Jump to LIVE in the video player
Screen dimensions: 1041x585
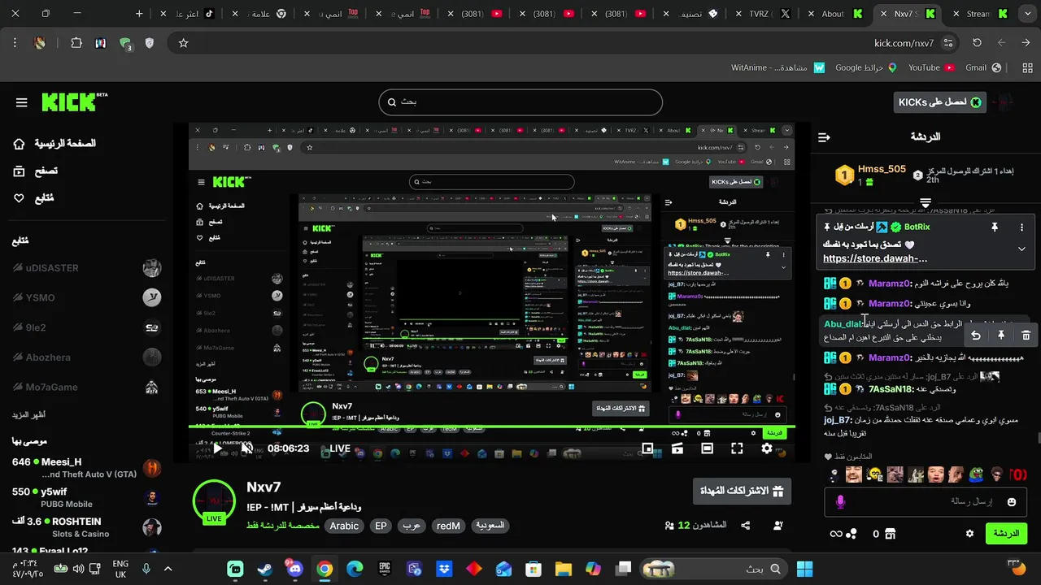tap(340, 448)
